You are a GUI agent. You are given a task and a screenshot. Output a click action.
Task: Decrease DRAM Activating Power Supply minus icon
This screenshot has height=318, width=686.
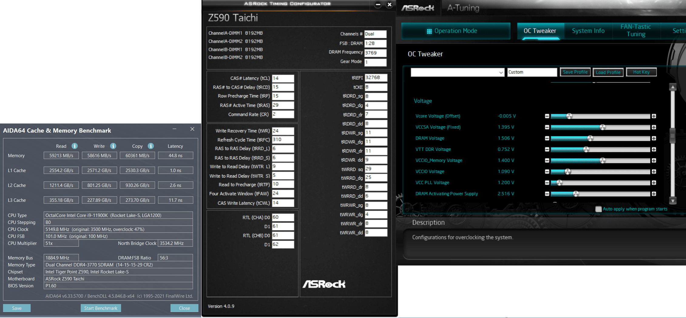[547, 194]
